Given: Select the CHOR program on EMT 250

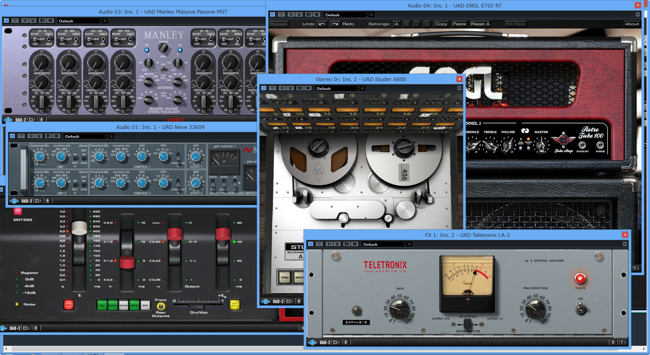Looking at the screenshot, I should [x=123, y=305].
